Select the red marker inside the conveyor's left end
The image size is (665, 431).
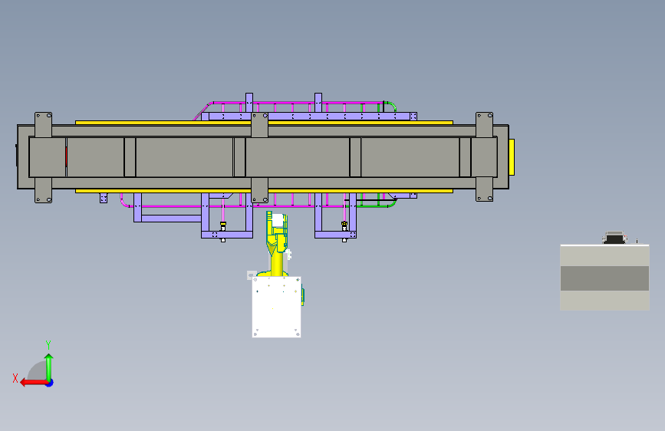(66, 157)
